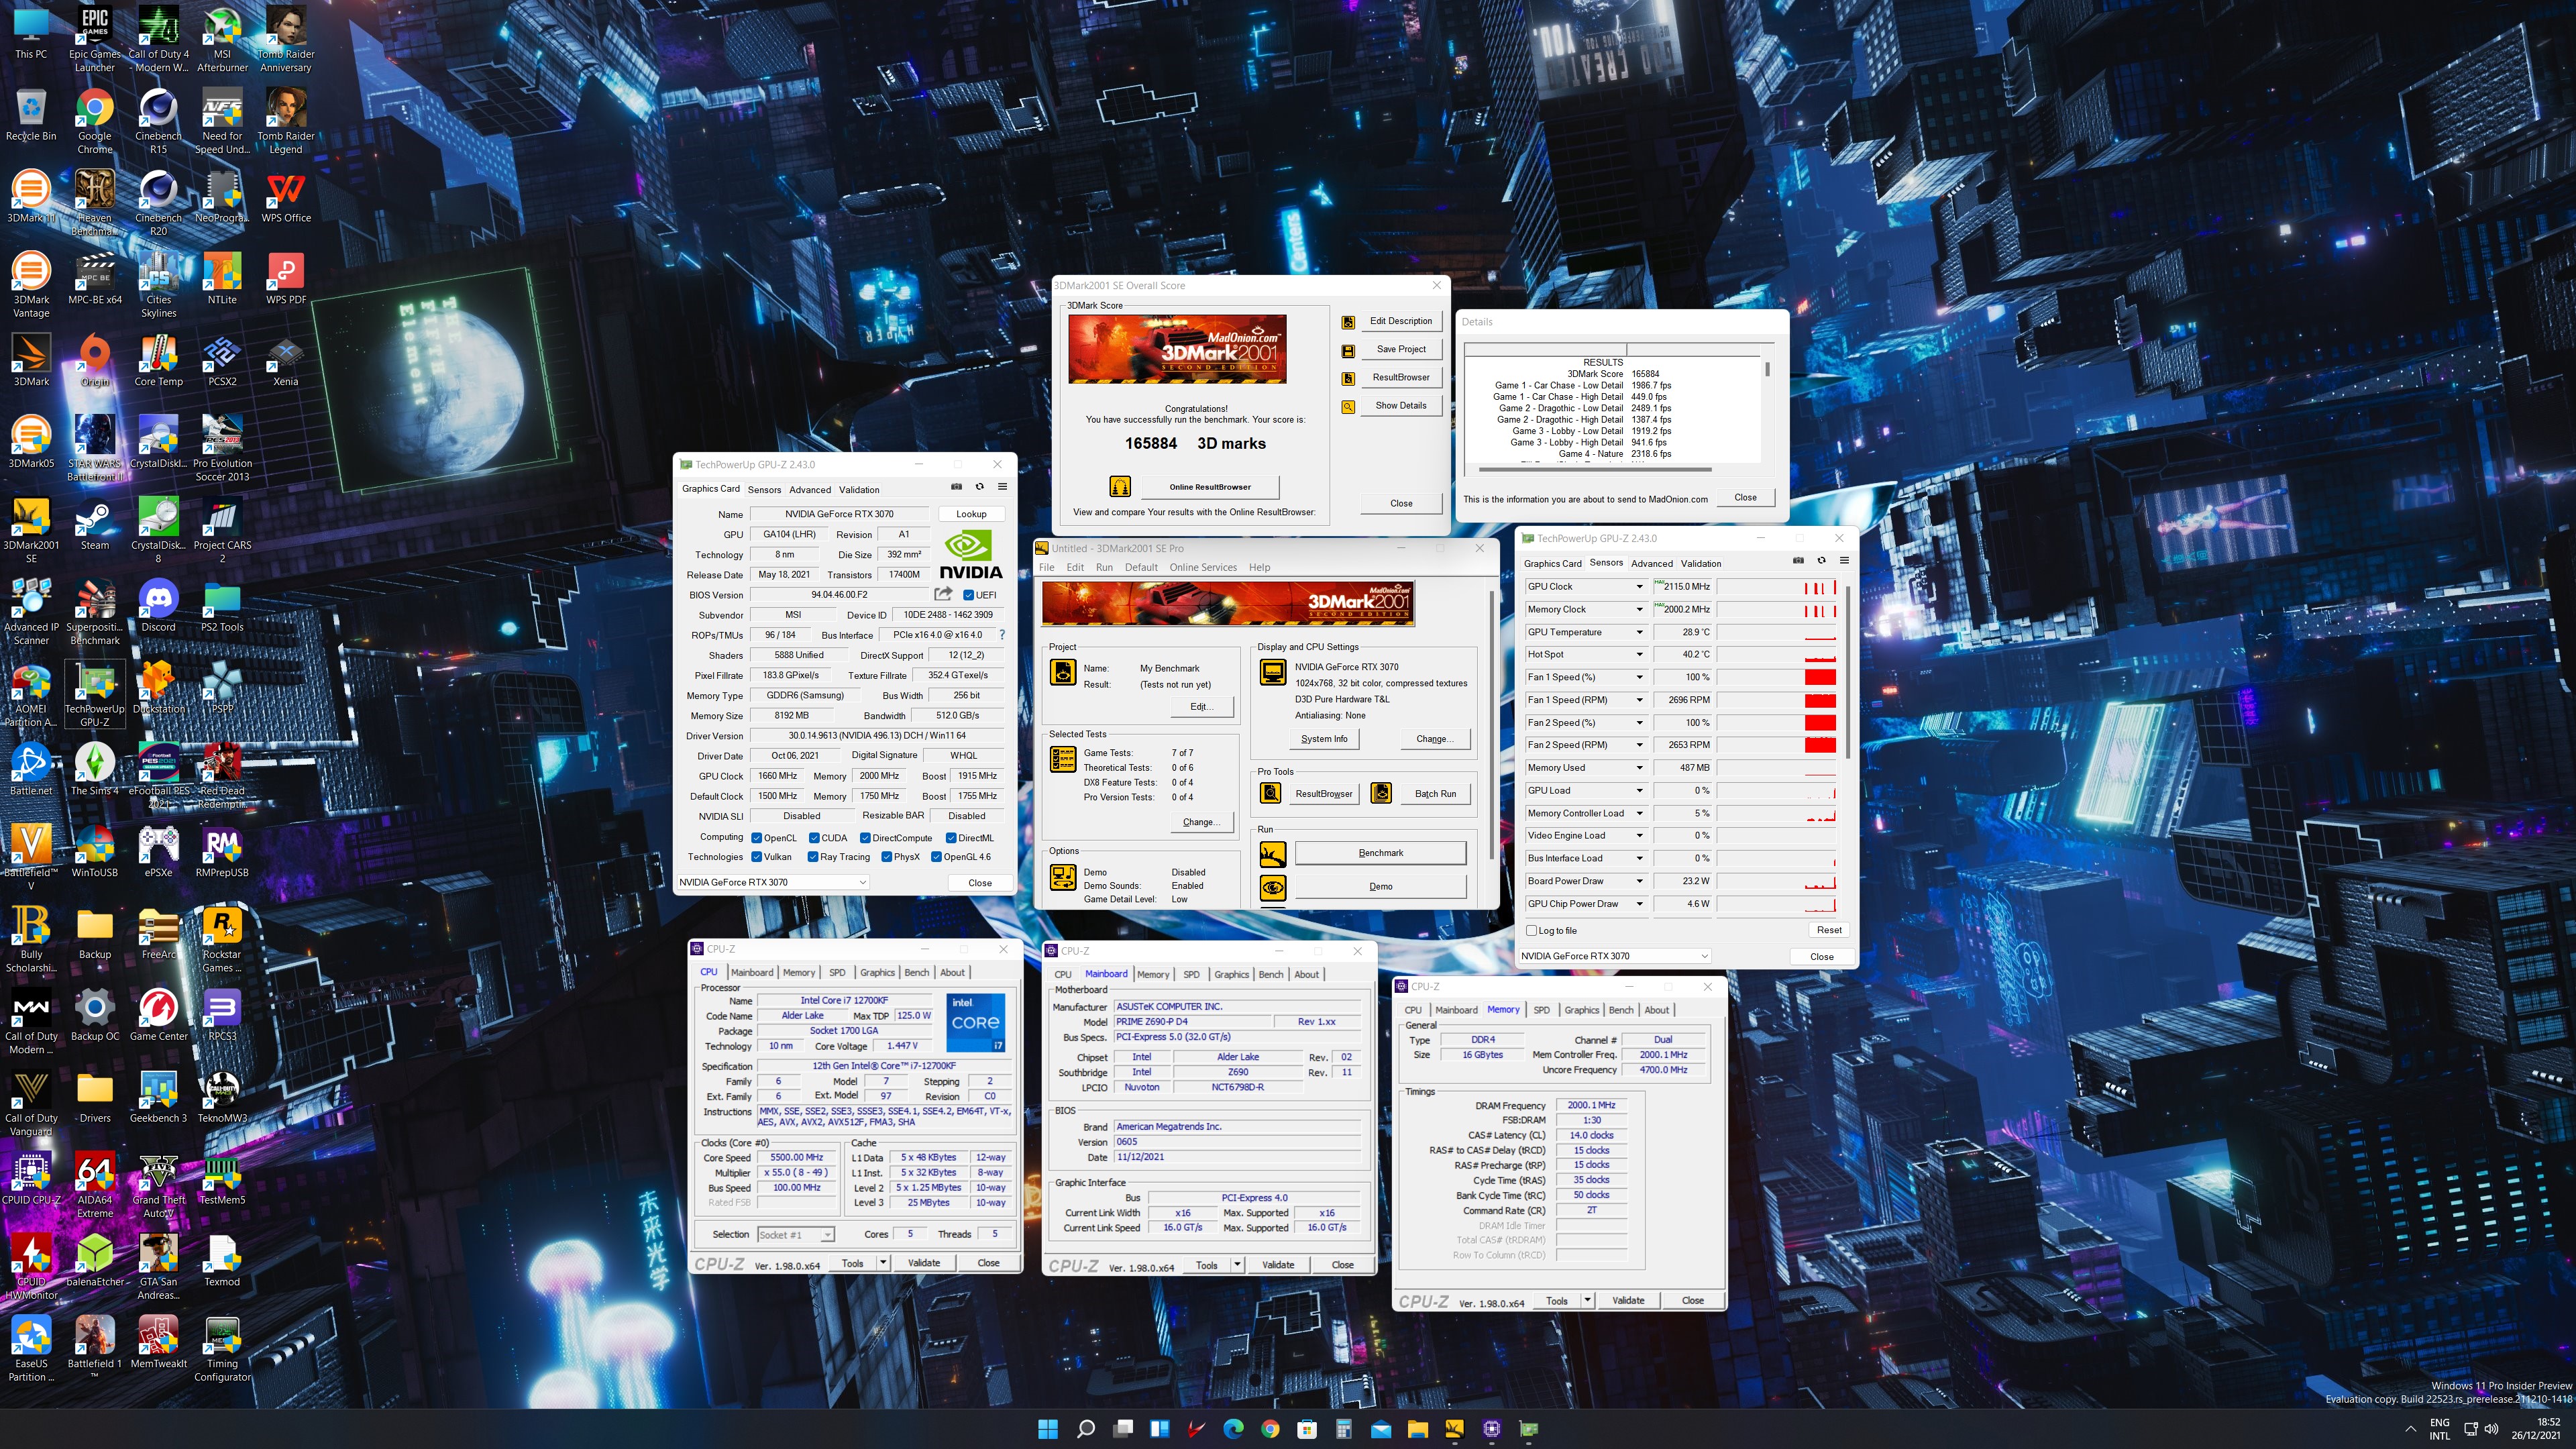The height and width of the screenshot is (1449, 2576).
Task: Click Show Details magnifier icon in 3DMark score
Action: coord(1348,406)
